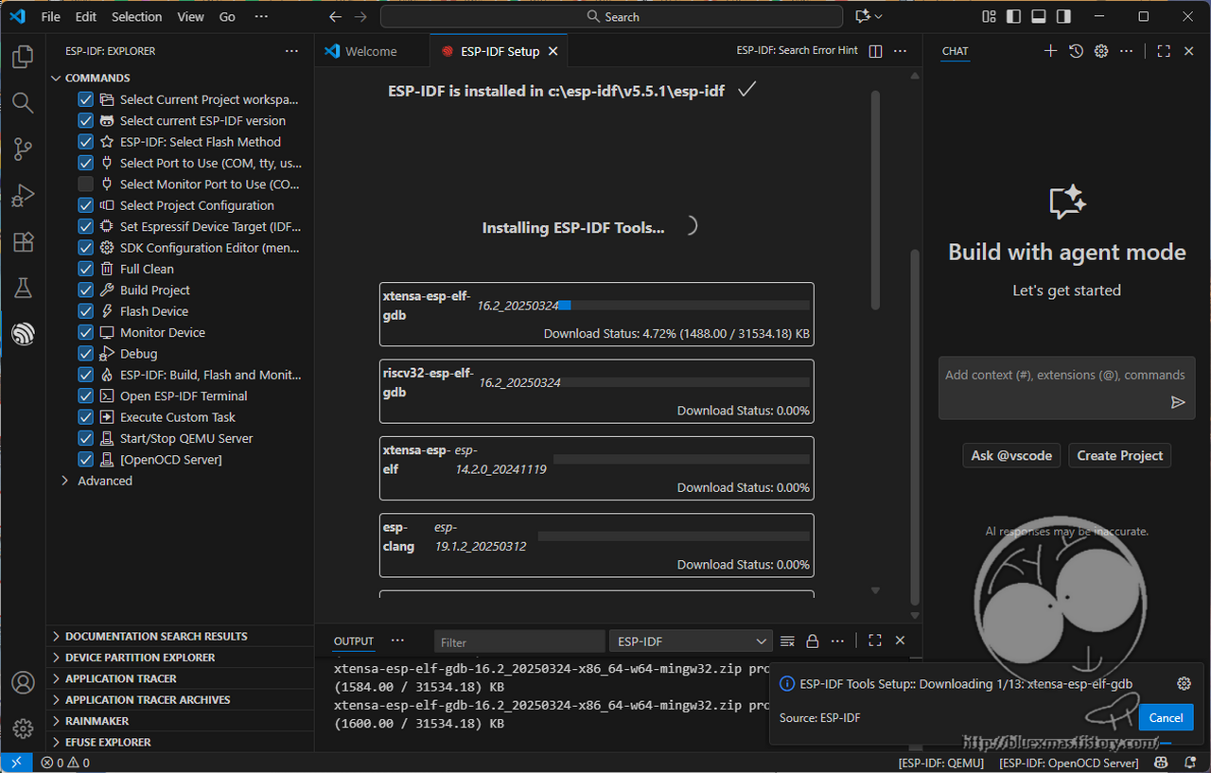Open the View menu
The image size is (1211, 773).
coord(190,16)
